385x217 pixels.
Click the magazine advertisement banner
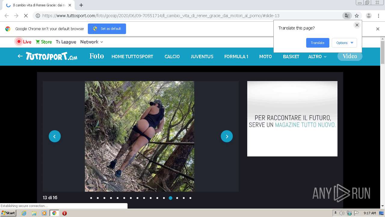coord(292,119)
